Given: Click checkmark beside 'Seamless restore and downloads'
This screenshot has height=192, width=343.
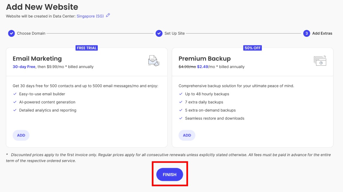Looking at the screenshot, I should (x=181, y=118).
